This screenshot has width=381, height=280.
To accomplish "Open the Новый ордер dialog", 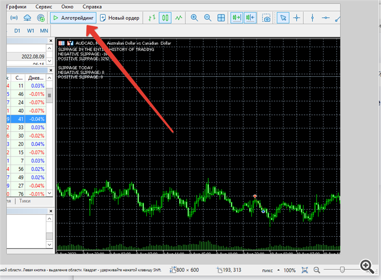I will click(119, 18).
